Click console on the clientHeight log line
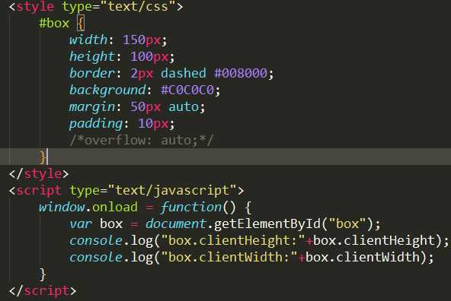The width and height of the screenshot is (451, 301). point(95,241)
